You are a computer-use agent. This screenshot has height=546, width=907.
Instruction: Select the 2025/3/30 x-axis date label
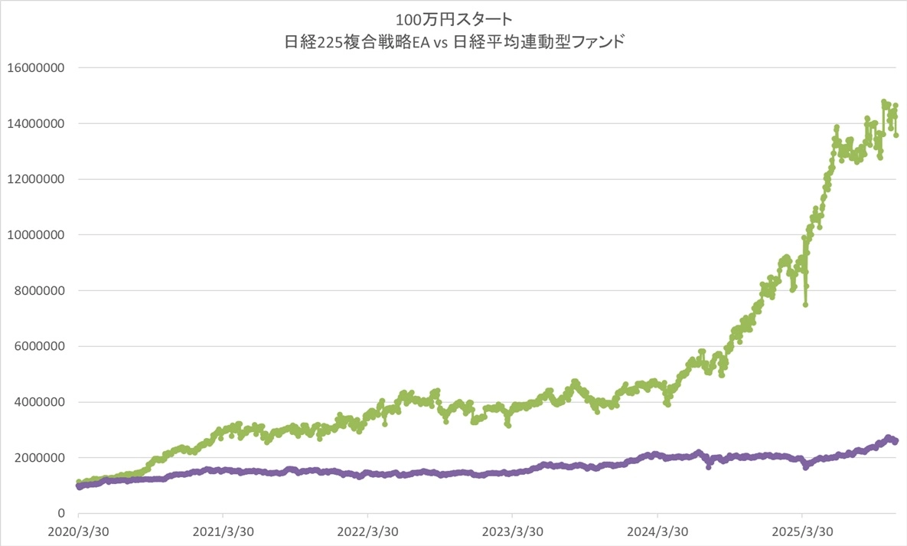click(801, 531)
